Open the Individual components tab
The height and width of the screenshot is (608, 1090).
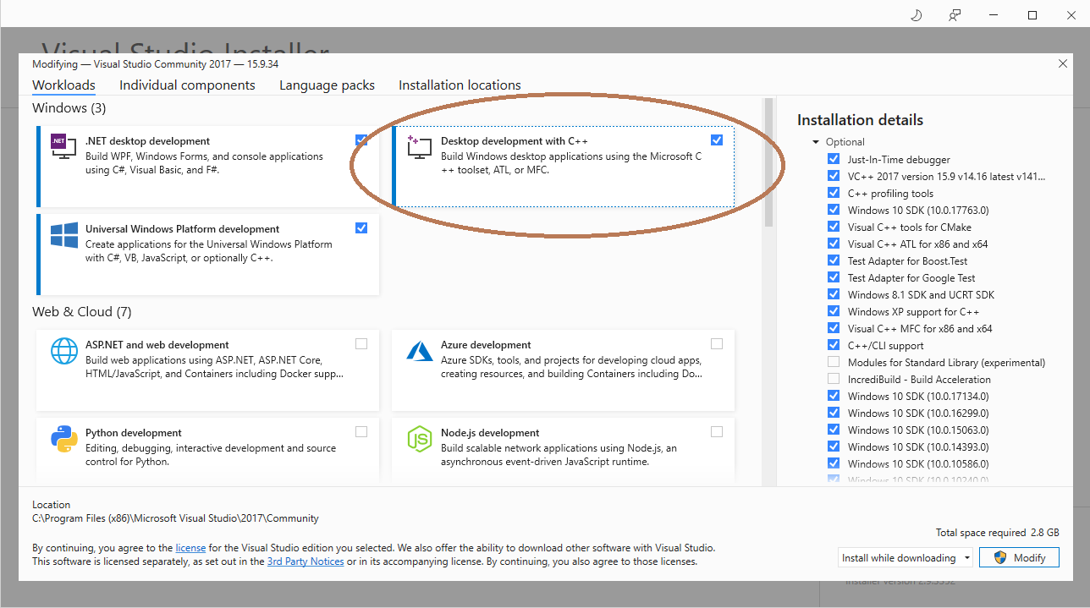pyautogui.click(x=187, y=85)
